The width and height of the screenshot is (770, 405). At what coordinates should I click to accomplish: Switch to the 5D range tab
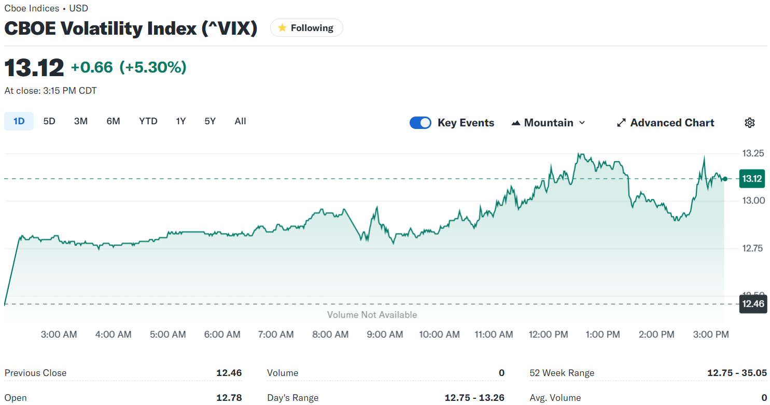(49, 121)
